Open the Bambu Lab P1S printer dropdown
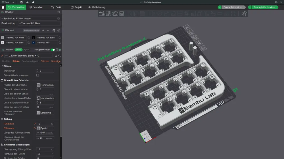The image size is (284, 159). pos(29,18)
